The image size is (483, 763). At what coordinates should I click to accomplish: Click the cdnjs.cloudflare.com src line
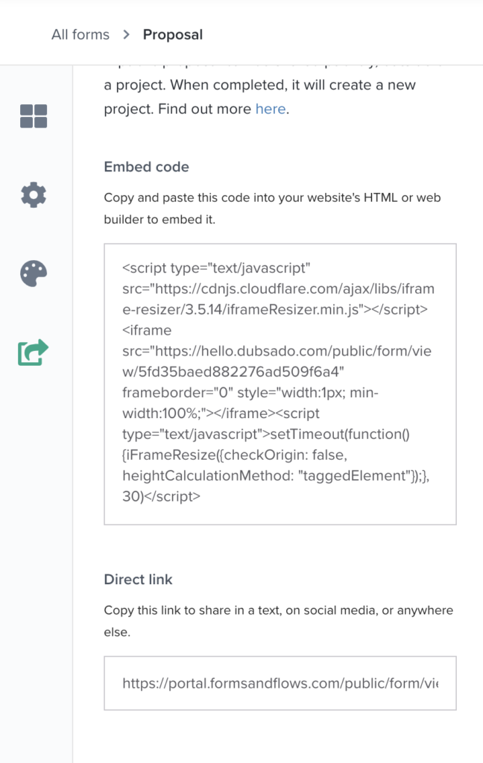278,288
